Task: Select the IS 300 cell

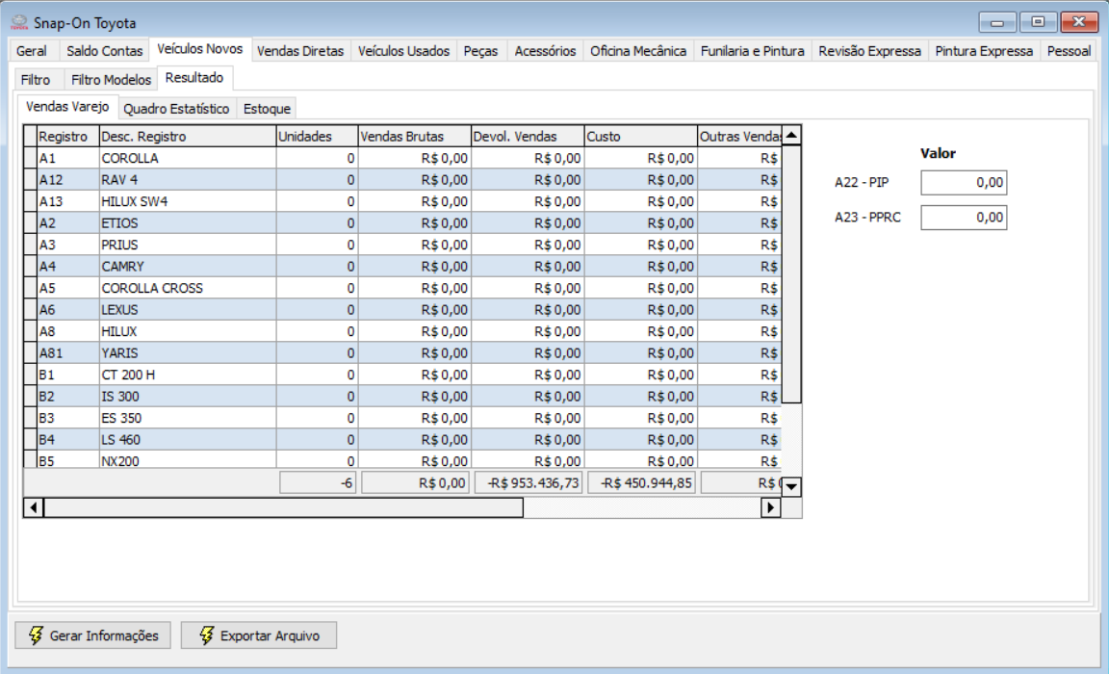Action: coord(188,396)
